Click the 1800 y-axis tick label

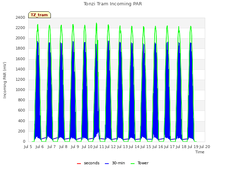pos(20,49)
